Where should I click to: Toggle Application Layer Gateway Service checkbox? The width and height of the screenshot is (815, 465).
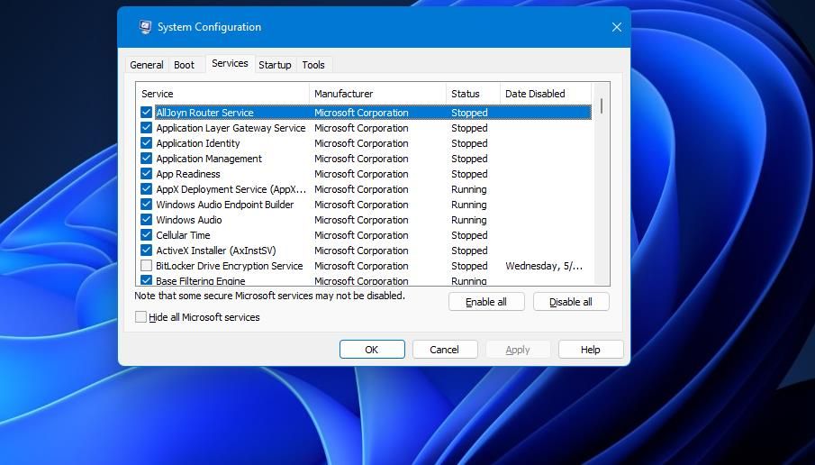click(x=146, y=128)
